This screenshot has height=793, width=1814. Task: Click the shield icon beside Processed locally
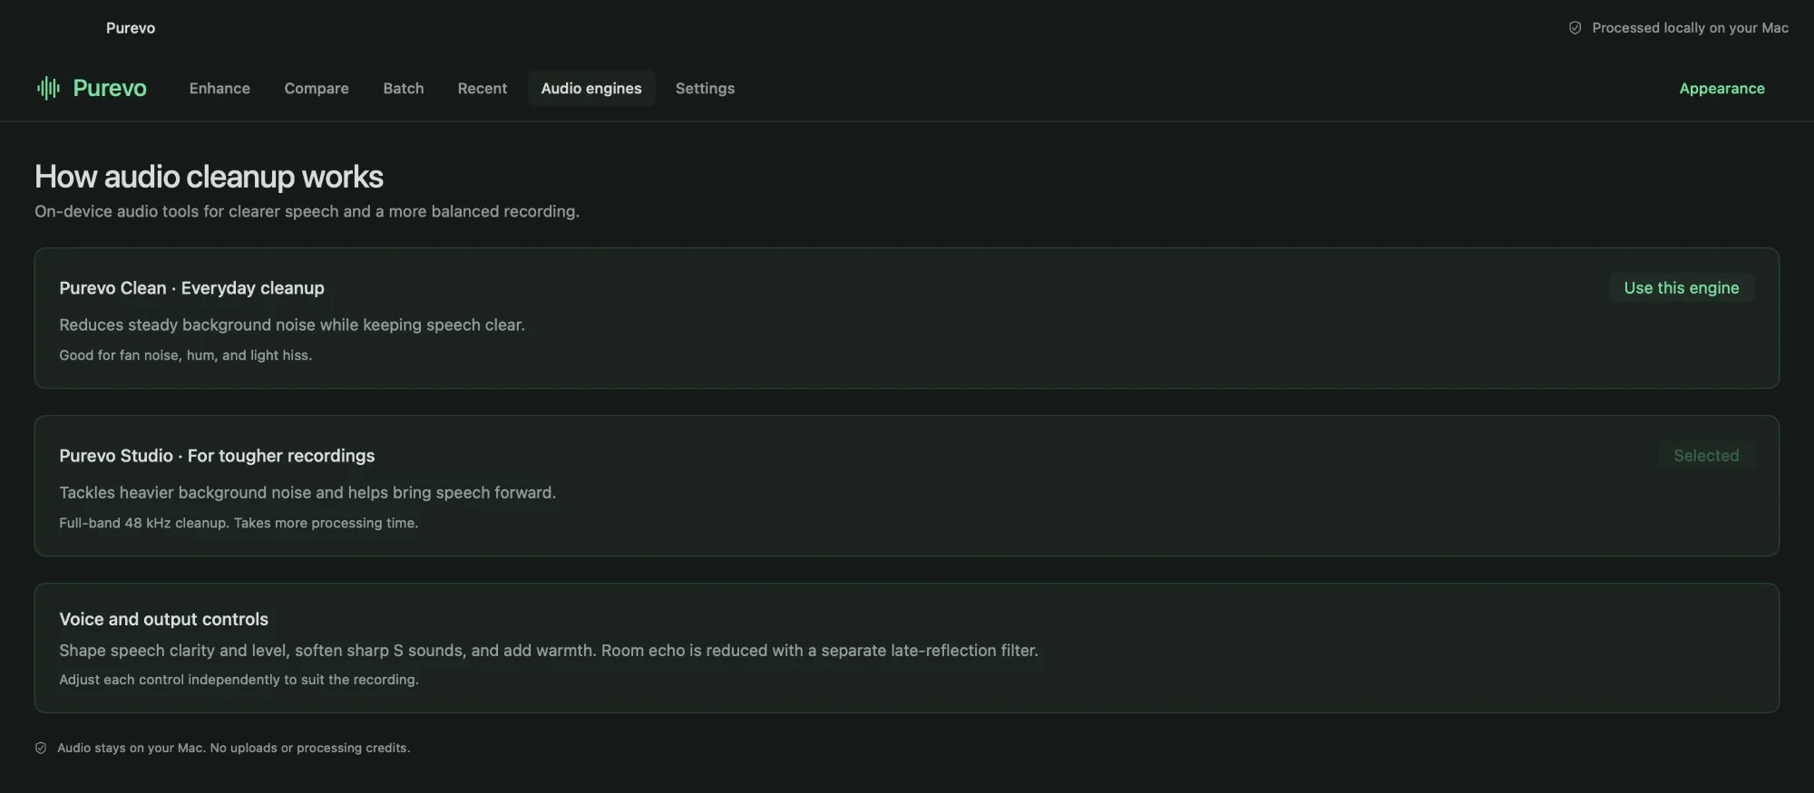1575,28
